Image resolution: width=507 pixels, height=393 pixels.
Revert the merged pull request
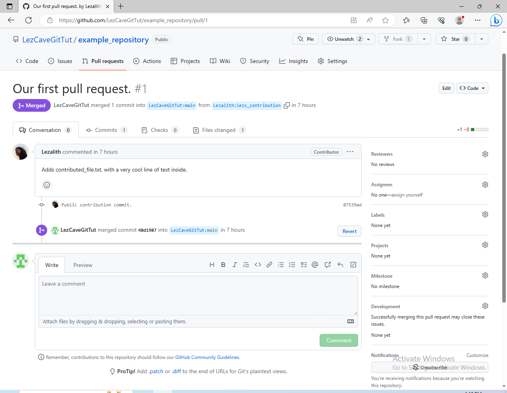tap(349, 231)
